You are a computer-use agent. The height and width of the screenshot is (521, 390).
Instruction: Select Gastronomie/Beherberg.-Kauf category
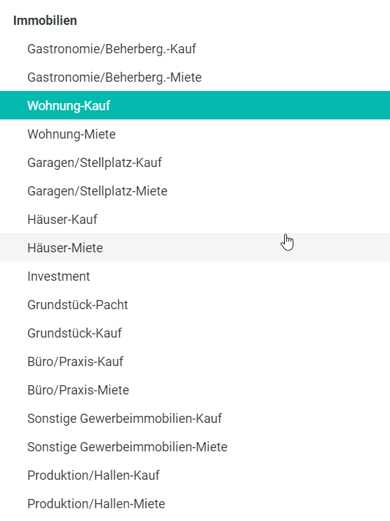(x=195, y=49)
